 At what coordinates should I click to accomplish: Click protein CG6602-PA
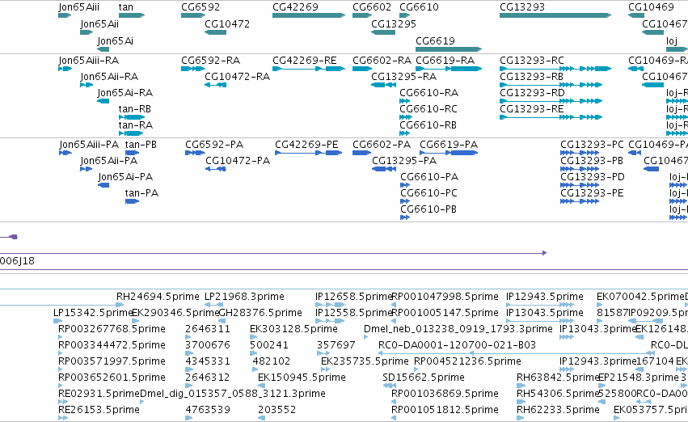382,145
